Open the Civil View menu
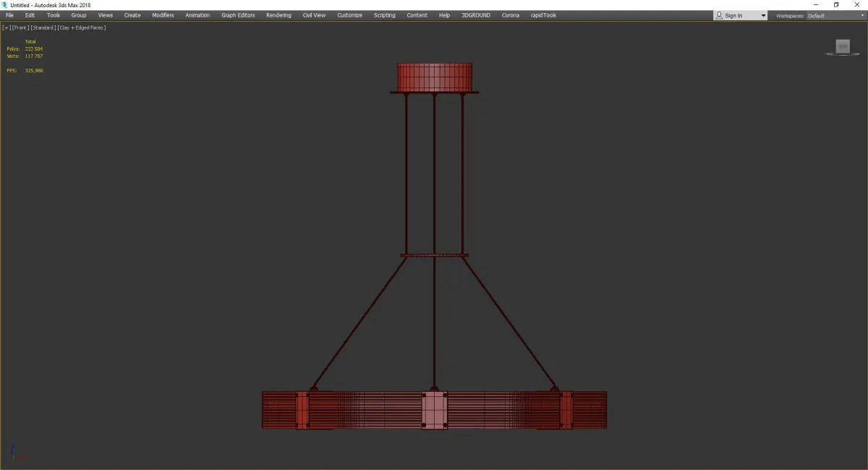This screenshot has width=868, height=470. point(314,15)
